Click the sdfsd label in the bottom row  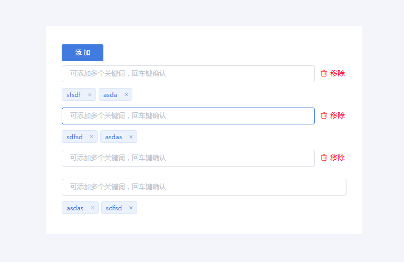tap(114, 208)
